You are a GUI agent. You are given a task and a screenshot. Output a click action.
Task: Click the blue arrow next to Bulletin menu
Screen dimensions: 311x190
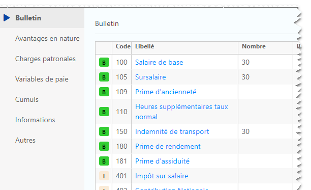(7, 18)
